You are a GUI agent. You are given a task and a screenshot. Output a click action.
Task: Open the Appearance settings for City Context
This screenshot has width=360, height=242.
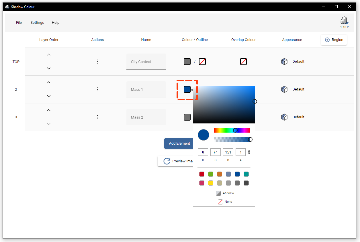point(284,61)
